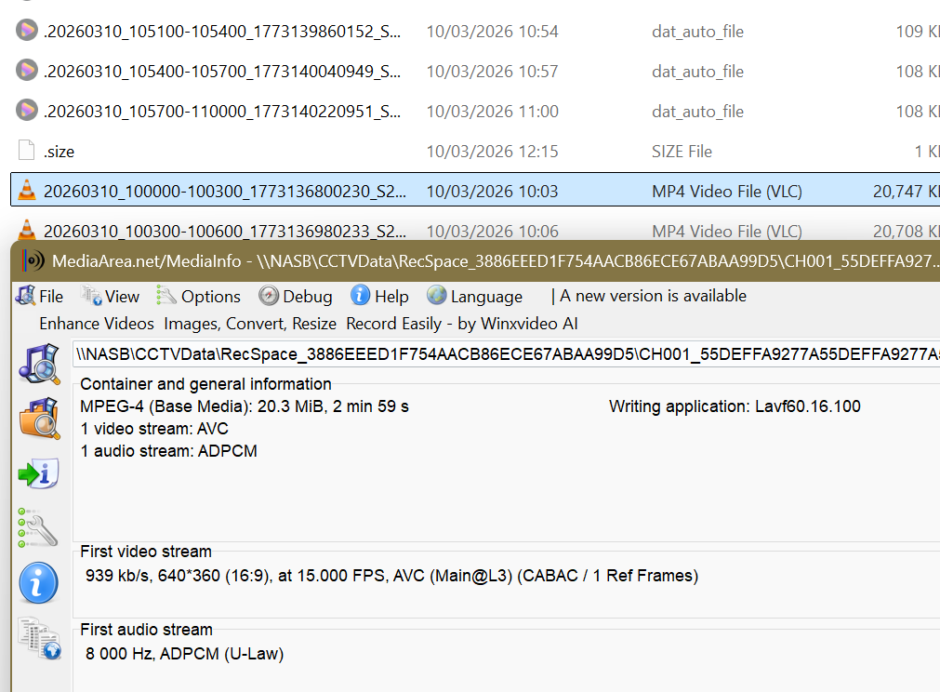Open the File menu
The height and width of the screenshot is (692, 940).
coord(40,297)
